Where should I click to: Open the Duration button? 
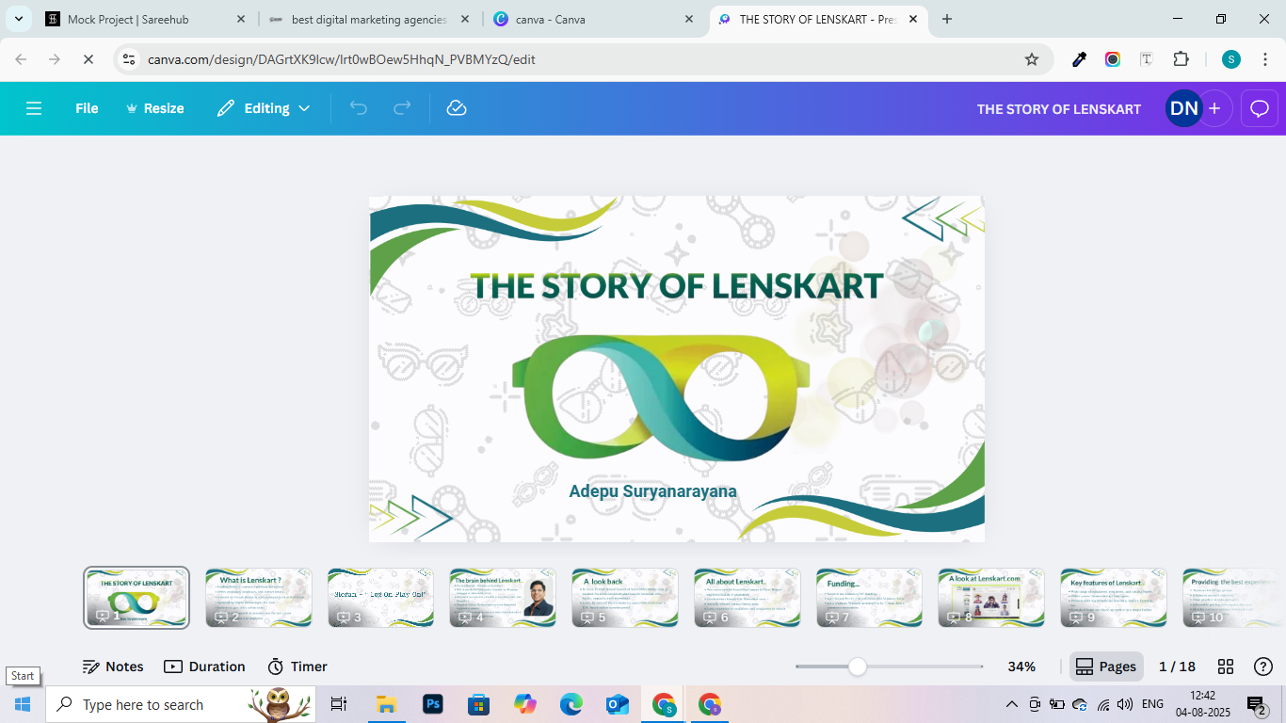point(204,667)
